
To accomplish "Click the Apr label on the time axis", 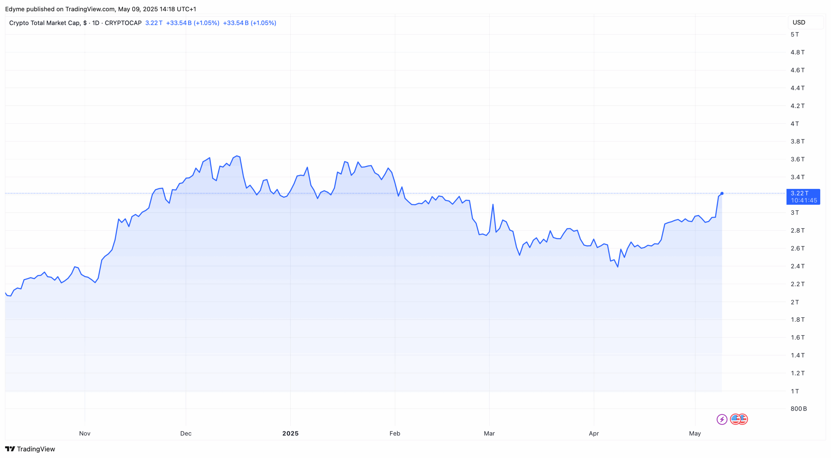I will click(594, 433).
